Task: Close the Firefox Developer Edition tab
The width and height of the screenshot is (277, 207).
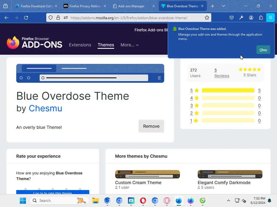Action: point(56,6)
